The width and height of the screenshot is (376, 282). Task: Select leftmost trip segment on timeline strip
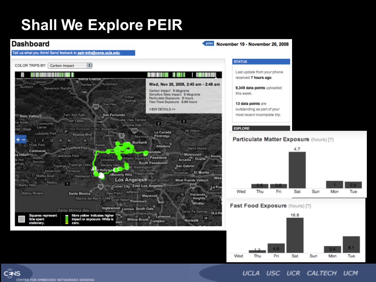(23, 75)
